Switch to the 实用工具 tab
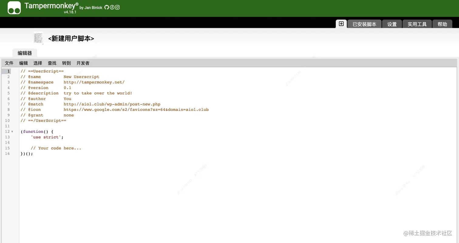The image size is (459, 243). (417, 24)
